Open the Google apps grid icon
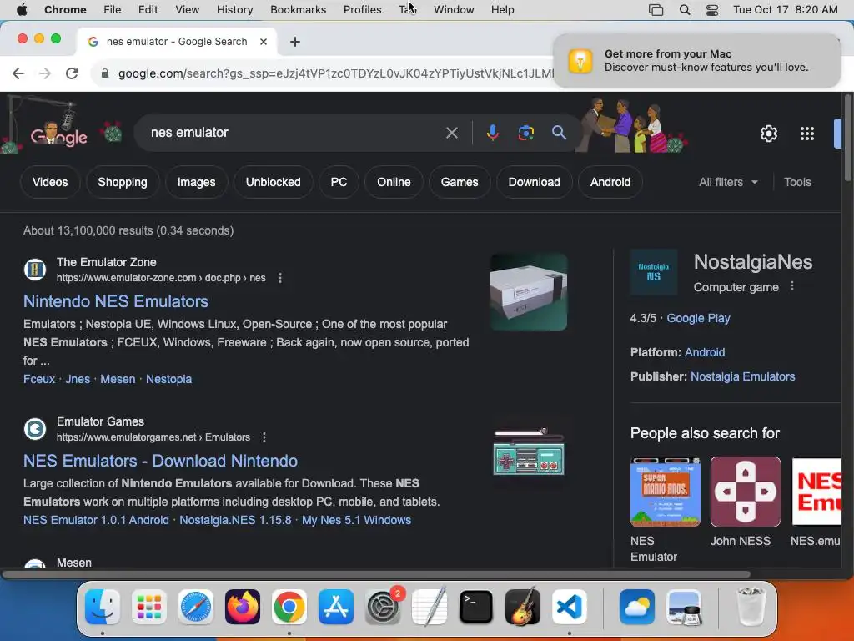 (806, 134)
